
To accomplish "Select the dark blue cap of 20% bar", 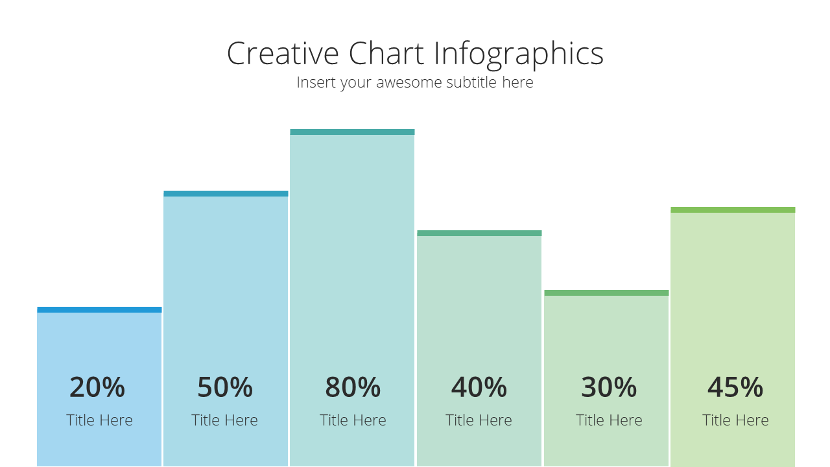I will 99,310.
